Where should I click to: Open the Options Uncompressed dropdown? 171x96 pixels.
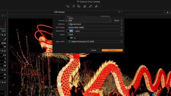95,24
